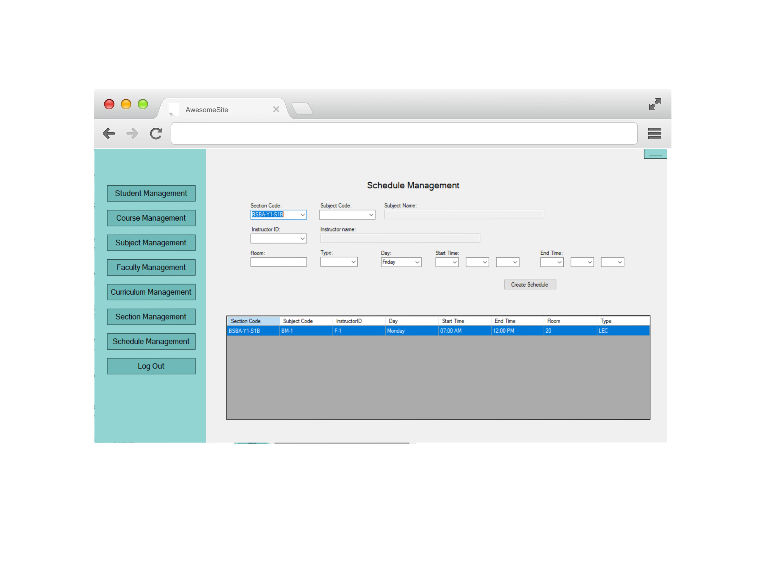Open Student Management from sidebar
765x574 pixels.
coord(151,194)
